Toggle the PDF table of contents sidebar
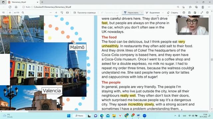The height and width of the screenshot is (119, 213). click(3, 13)
